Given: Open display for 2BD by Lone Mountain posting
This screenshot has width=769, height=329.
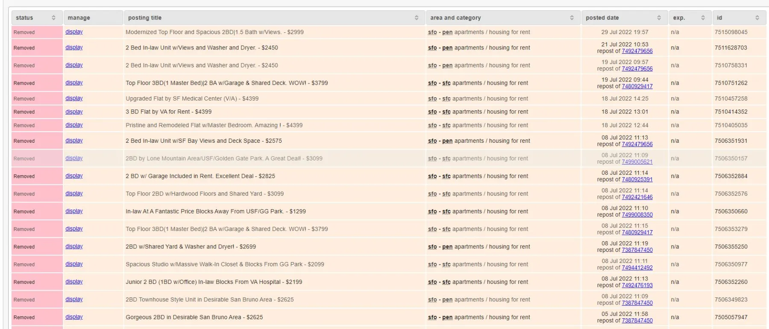Looking at the screenshot, I should coord(74,158).
